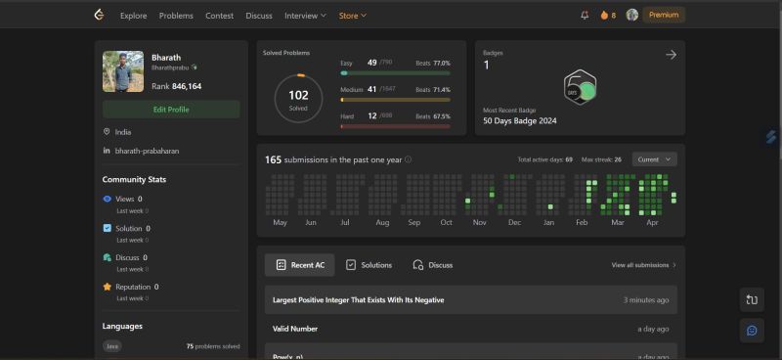Click submissions info circle icon
Image resolution: width=782 pixels, height=360 pixels.
[x=408, y=159]
